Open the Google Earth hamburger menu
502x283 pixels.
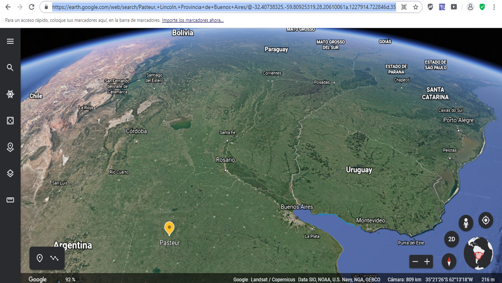(10, 41)
